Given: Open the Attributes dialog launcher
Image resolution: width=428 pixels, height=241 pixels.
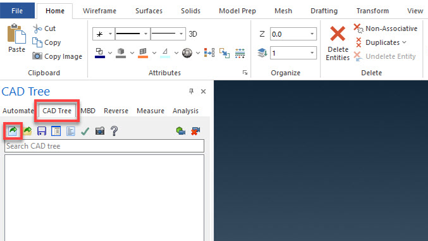Looking at the screenshot, I should coord(245,73).
